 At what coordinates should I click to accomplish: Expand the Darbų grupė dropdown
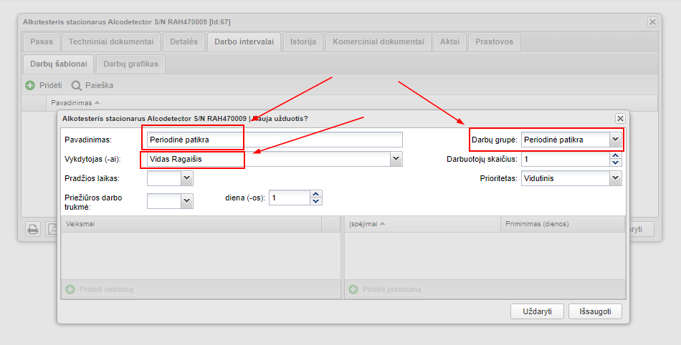click(615, 140)
